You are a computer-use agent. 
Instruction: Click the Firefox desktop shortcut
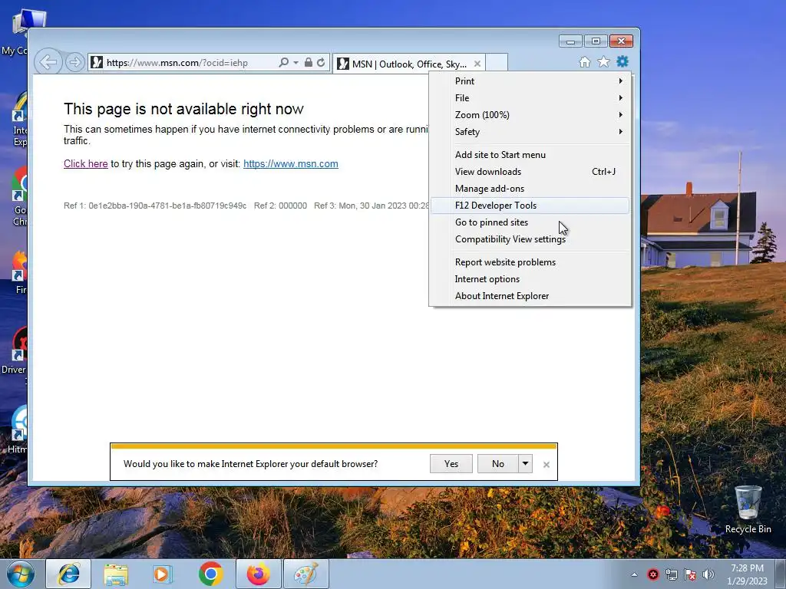pos(19,272)
